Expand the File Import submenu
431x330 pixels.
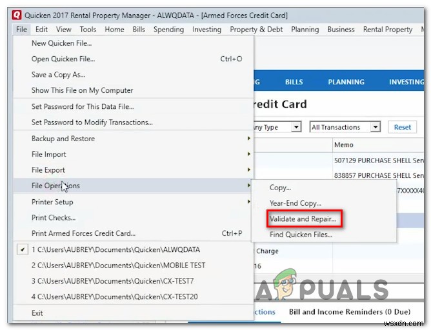pyautogui.click(x=134, y=154)
